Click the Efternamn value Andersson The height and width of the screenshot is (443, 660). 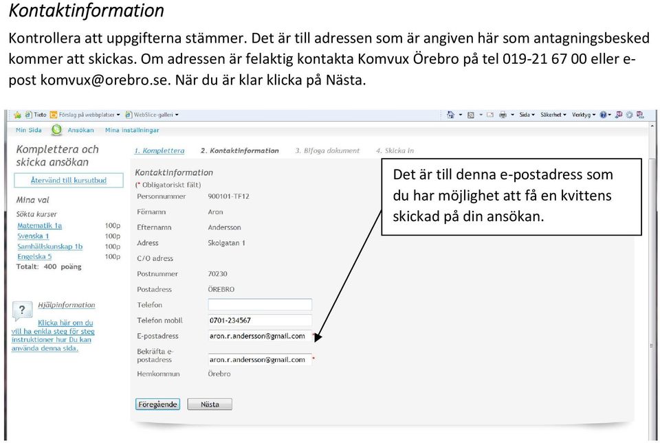pyautogui.click(x=224, y=227)
